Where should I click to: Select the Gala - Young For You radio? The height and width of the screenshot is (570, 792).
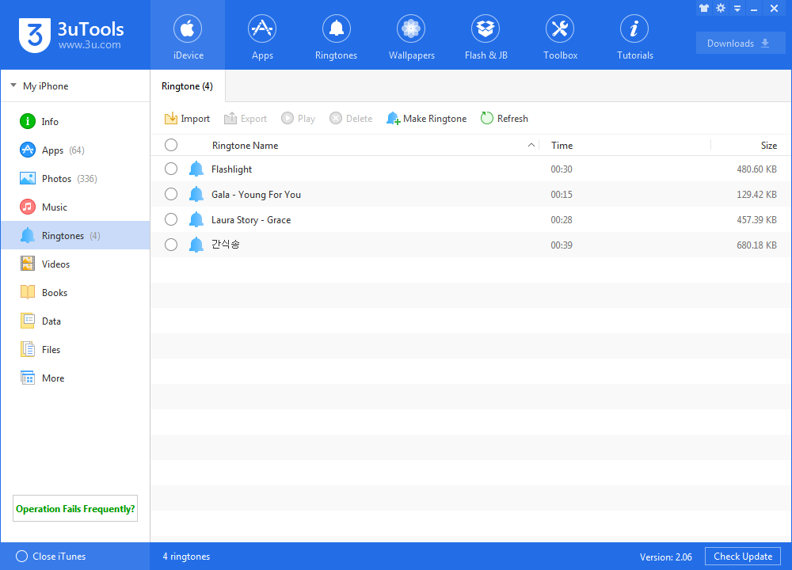coord(171,194)
